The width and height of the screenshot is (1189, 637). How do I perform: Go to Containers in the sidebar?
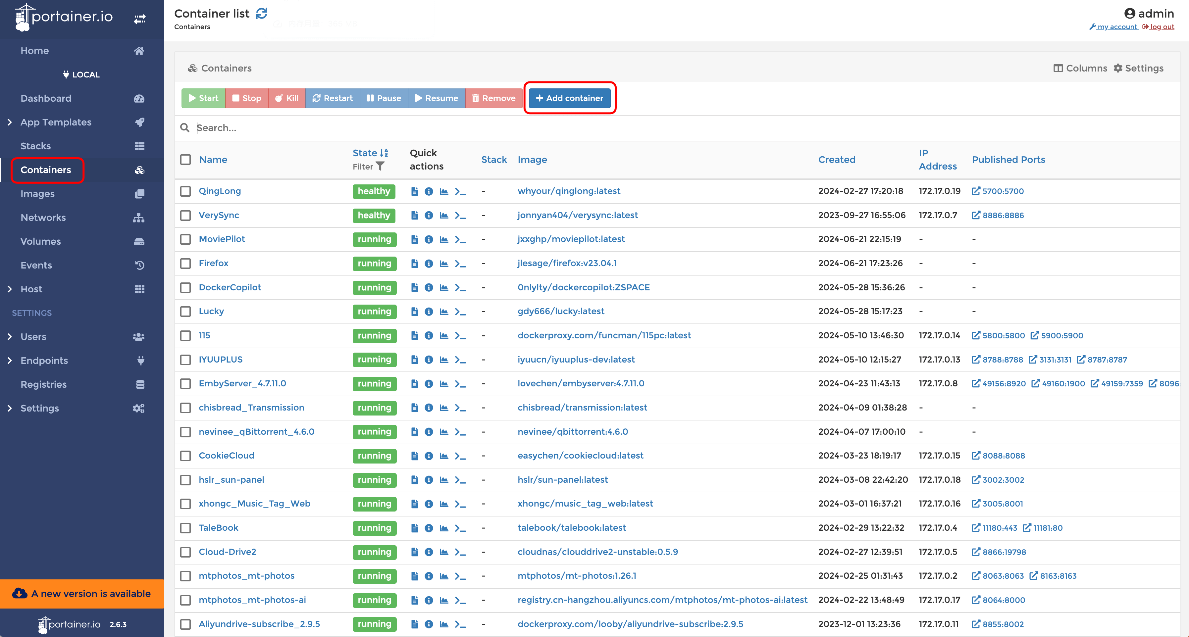pos(46,170)
